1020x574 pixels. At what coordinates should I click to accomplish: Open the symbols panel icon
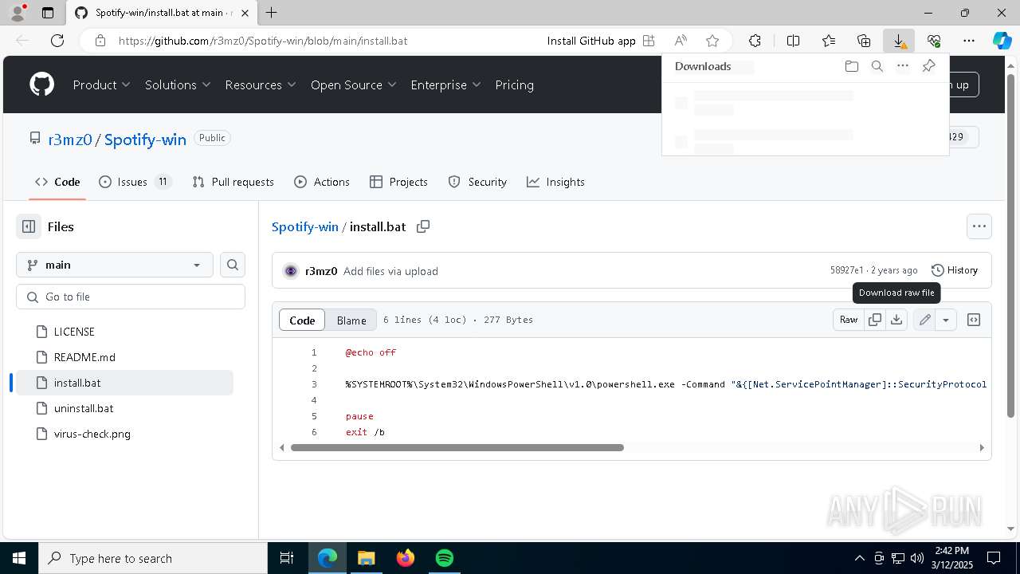pos(973,320)
